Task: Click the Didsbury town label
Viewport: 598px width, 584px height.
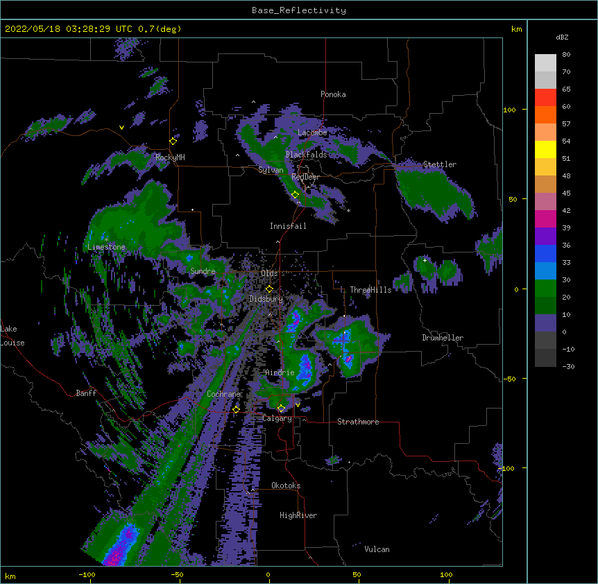Action: pos(266,299)
